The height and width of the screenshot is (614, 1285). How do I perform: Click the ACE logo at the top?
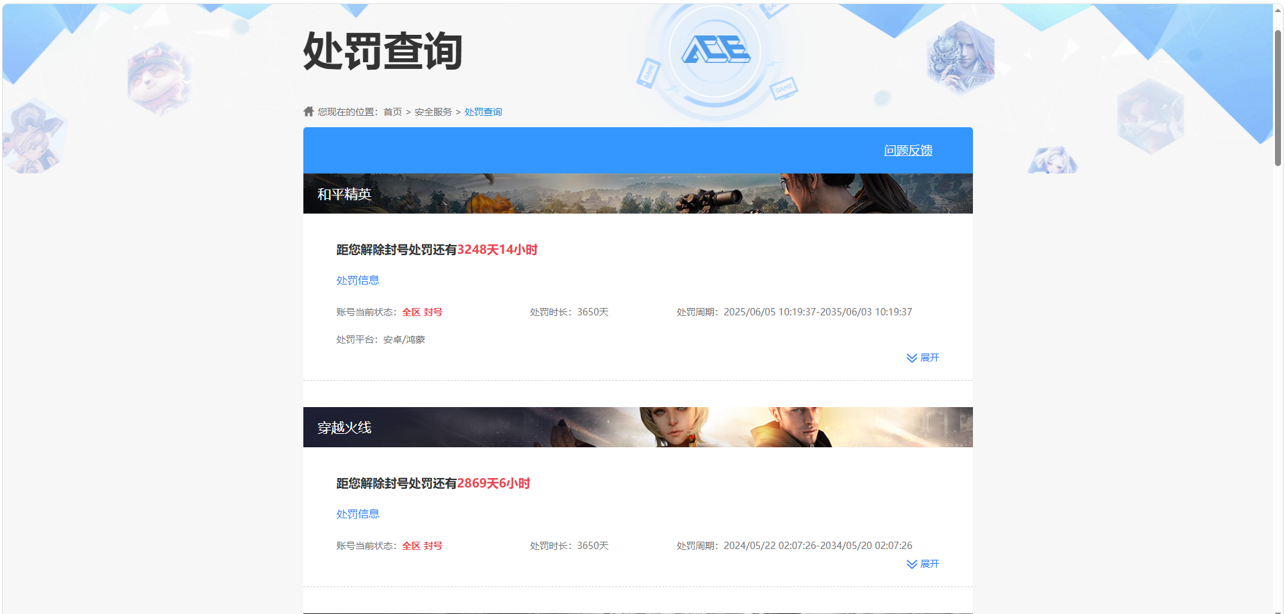point(716,50)
